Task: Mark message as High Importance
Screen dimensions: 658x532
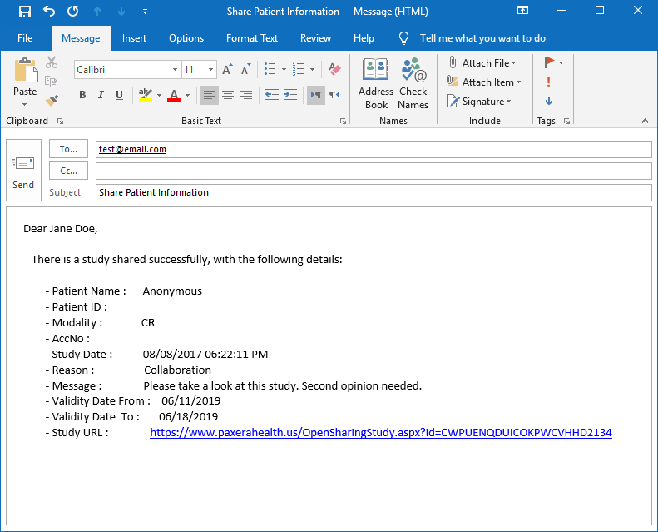Action: [x=549, y=82]
